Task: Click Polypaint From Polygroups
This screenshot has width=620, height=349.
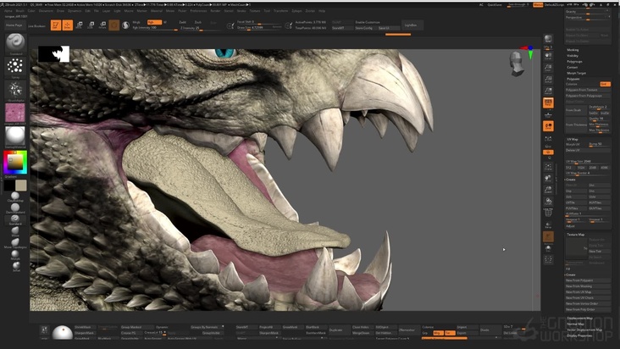Action: click(588, 96)
